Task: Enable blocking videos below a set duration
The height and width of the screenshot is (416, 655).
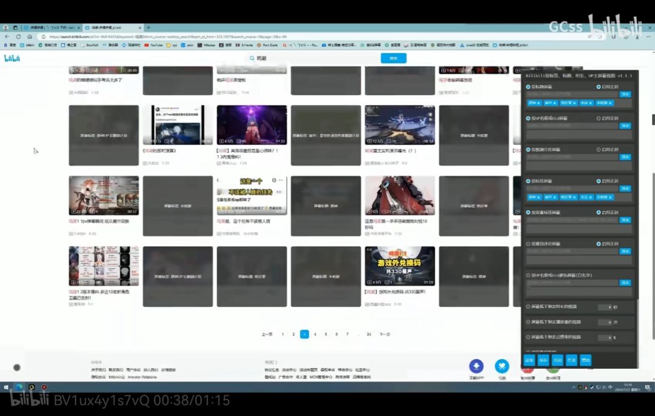Action: [x=528, y=307]
